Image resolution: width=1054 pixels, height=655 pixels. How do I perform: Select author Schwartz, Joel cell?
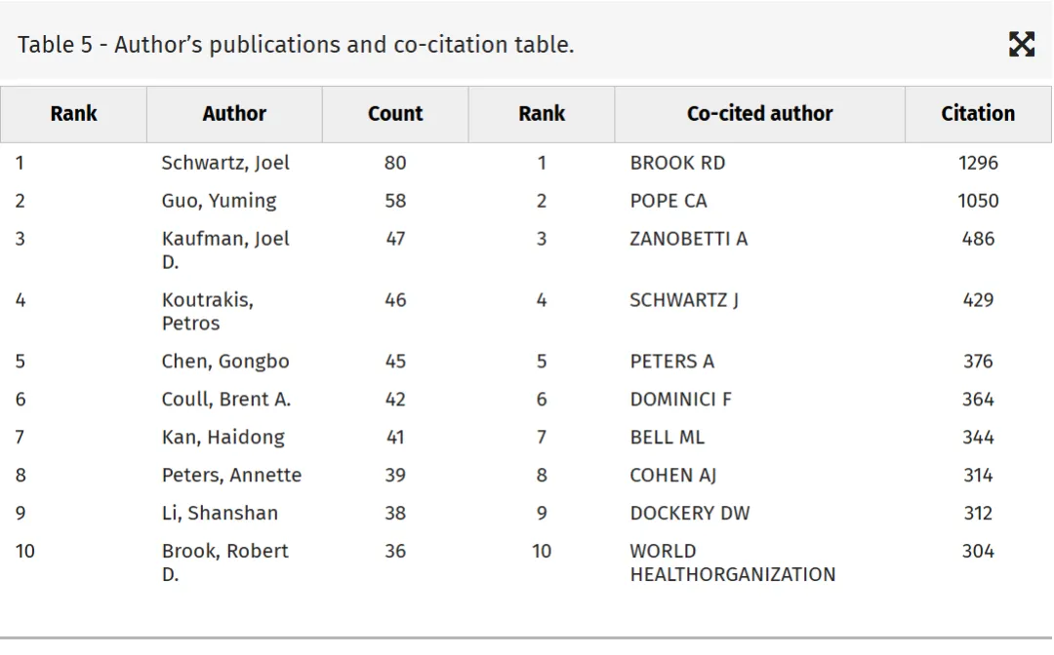pyautogui.click(x=225, y=163)
